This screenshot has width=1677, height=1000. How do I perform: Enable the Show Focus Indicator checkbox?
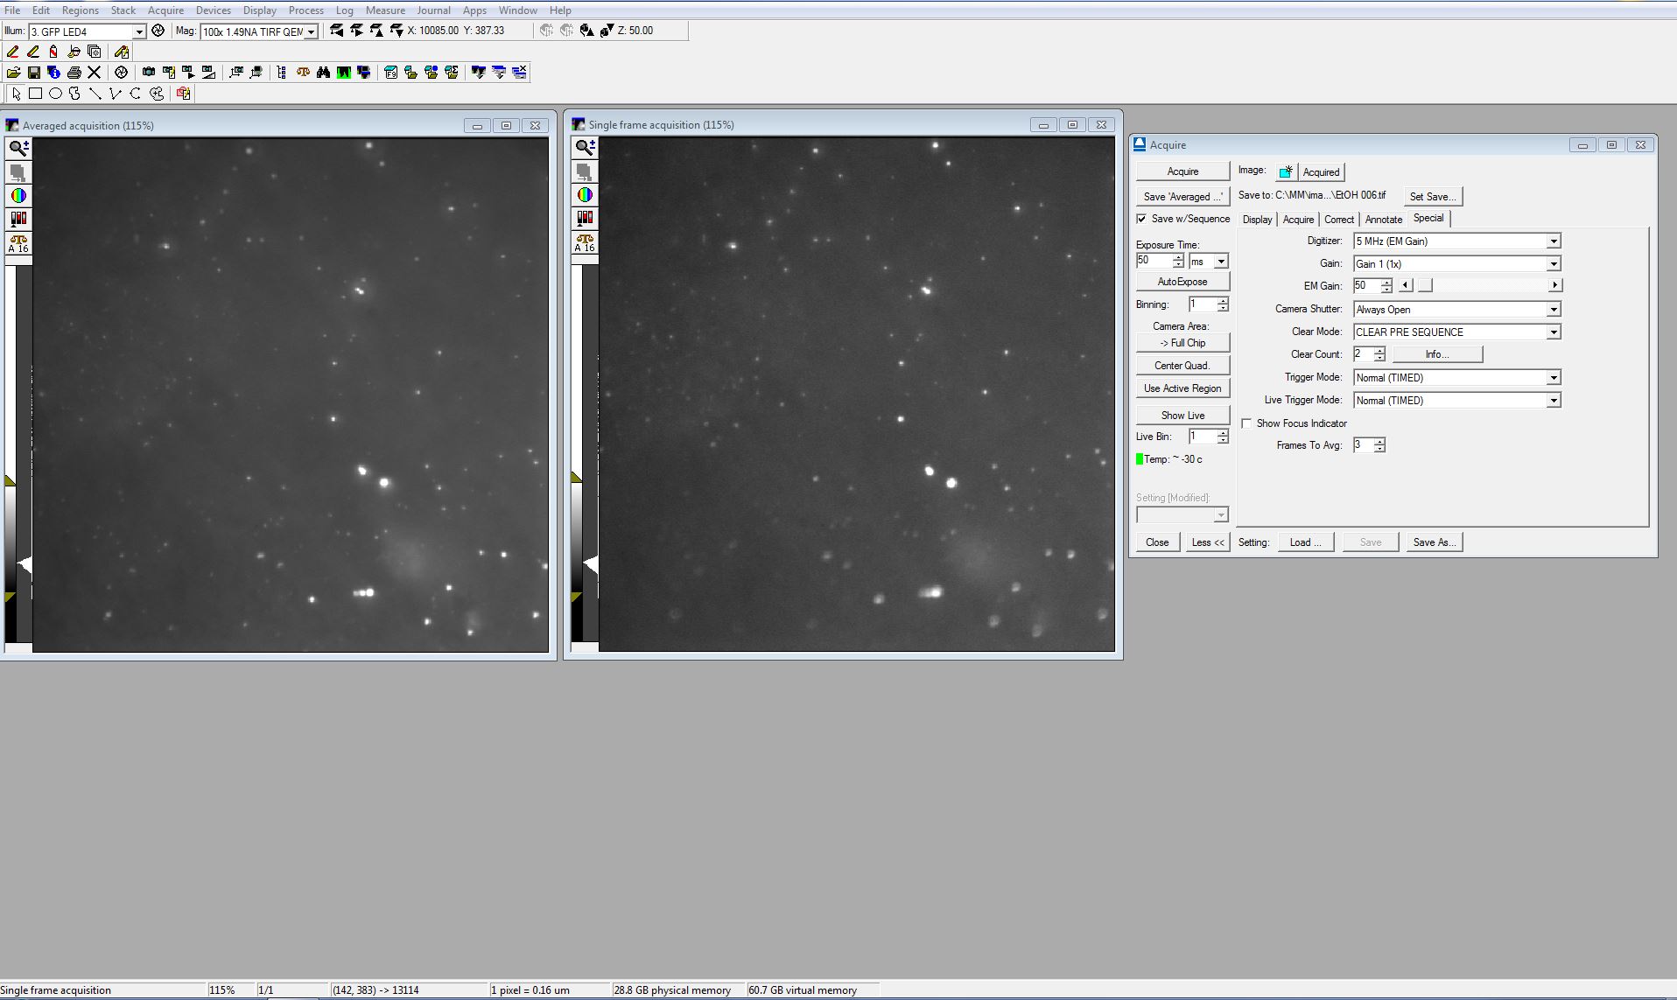click(1246, 423)
